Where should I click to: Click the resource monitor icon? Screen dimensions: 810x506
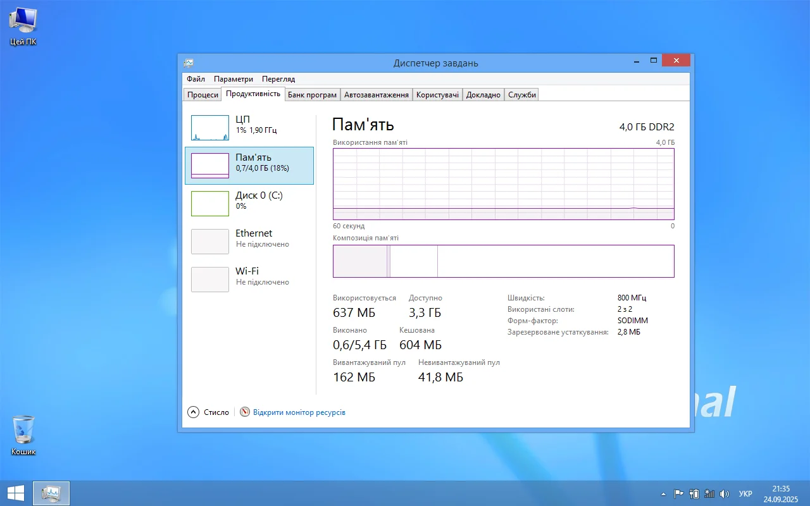click(x=245, y=412)
